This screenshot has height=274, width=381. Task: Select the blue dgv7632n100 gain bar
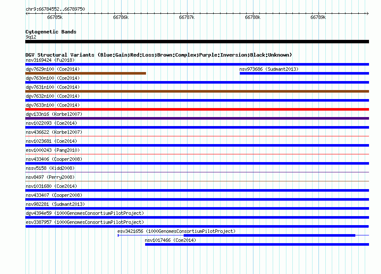click(x=197, y=100)
